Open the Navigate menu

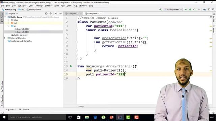pyautogui.click(x=22, y=6)
